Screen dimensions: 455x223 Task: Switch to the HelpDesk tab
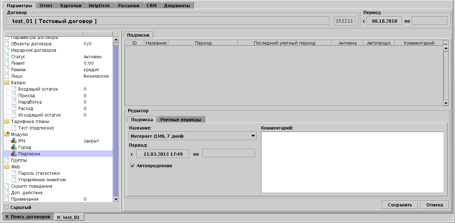click(x=100, y=6)
